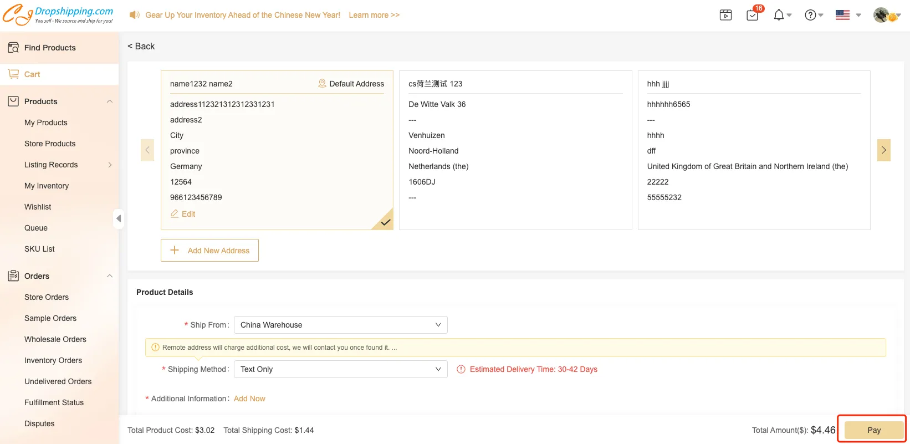Click the Edit pencil on default address
910x444 pixels.
(x=183, y=214)
